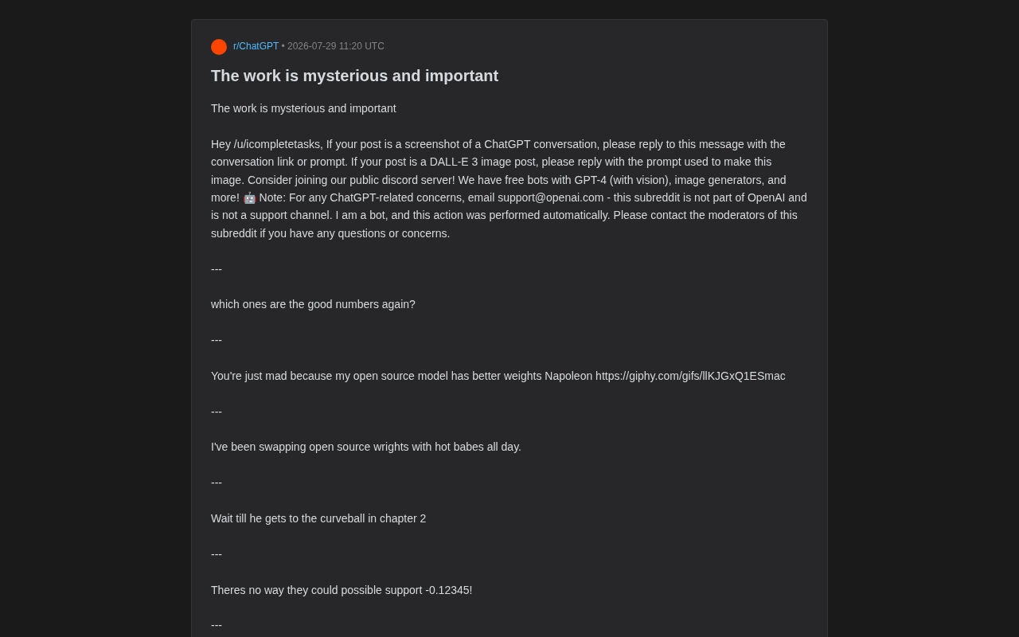
Task: Click the 'swapping open source wrights' comment
Action: click(x=366, y=447)
